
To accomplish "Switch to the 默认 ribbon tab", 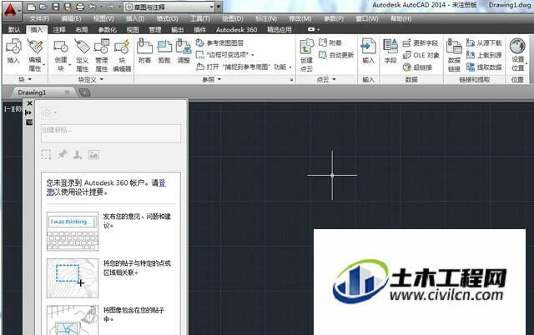I will pyautogui.click(x=14, y=30).
